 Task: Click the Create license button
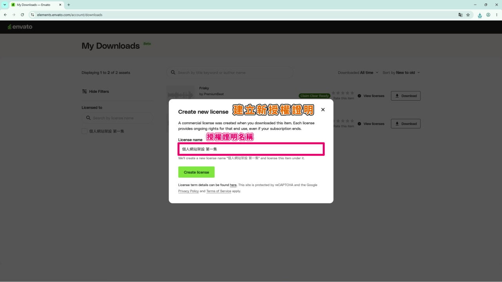pyautogui.click(x=196, y=172)
